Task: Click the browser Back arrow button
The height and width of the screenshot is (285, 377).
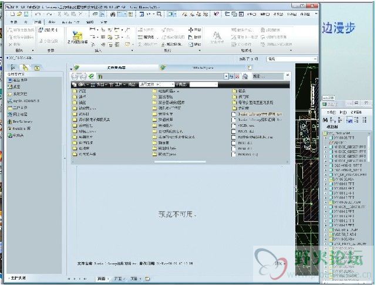Action: [75, 77]
